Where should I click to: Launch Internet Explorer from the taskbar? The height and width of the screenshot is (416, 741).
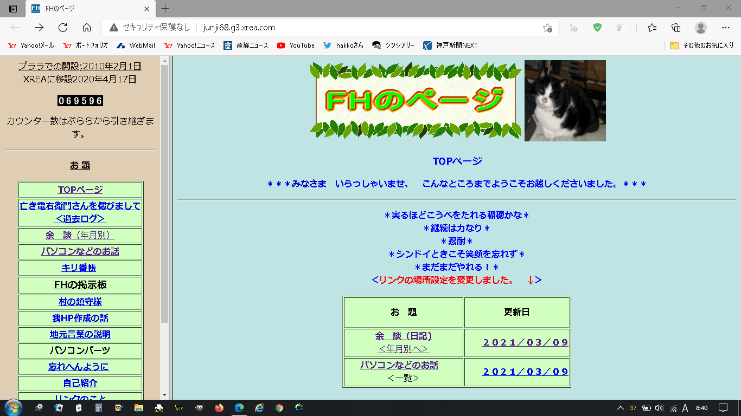(259, 408)
